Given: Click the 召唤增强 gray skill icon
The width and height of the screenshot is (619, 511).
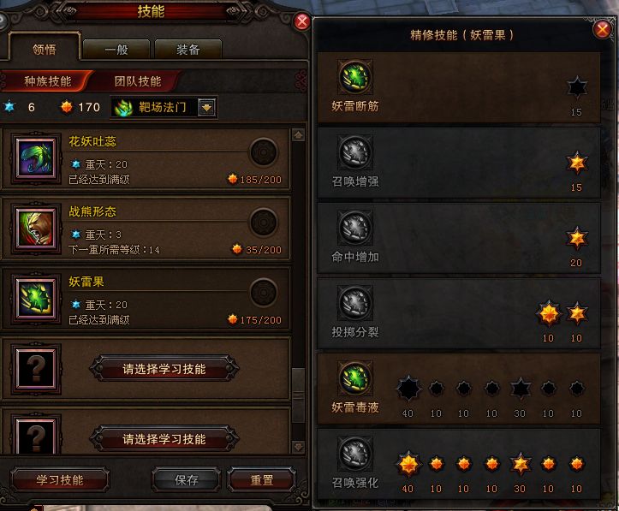Looking at the screenshot, I should tap(355, 152).
